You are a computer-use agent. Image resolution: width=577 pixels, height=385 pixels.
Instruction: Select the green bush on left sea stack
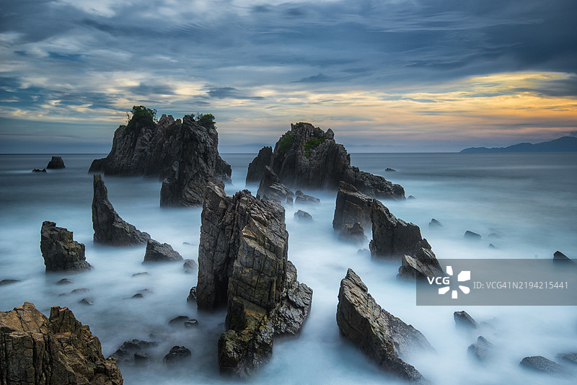[141, 115]
